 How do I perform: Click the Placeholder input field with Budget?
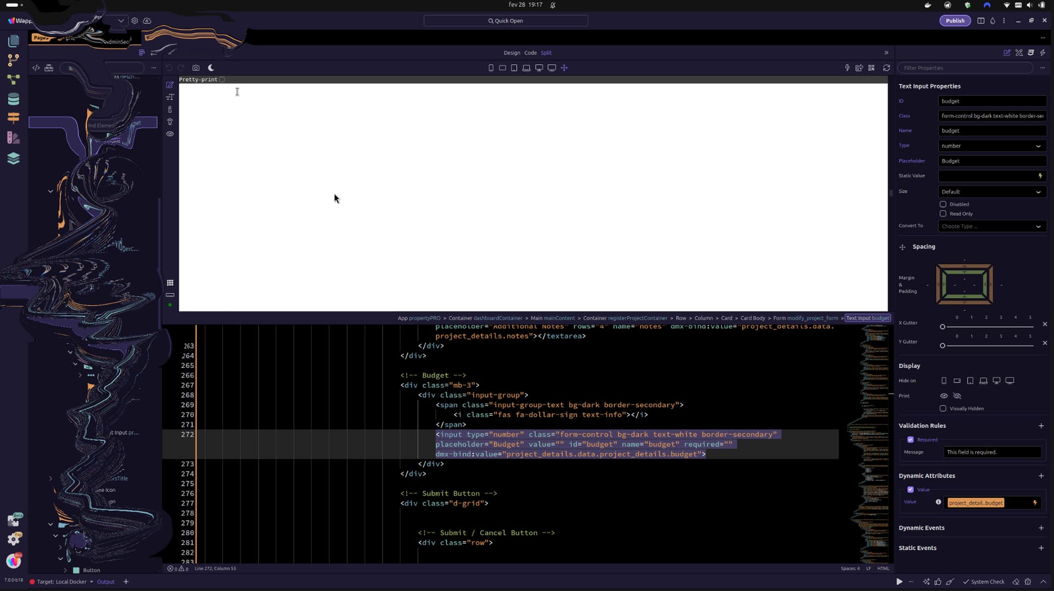click(992, 161)
